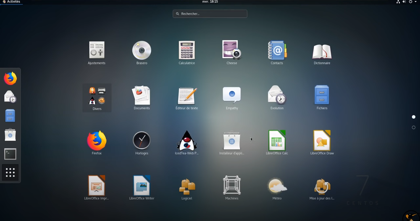
Task: Open Fichiers from the dash
Action: click(10, 116)
